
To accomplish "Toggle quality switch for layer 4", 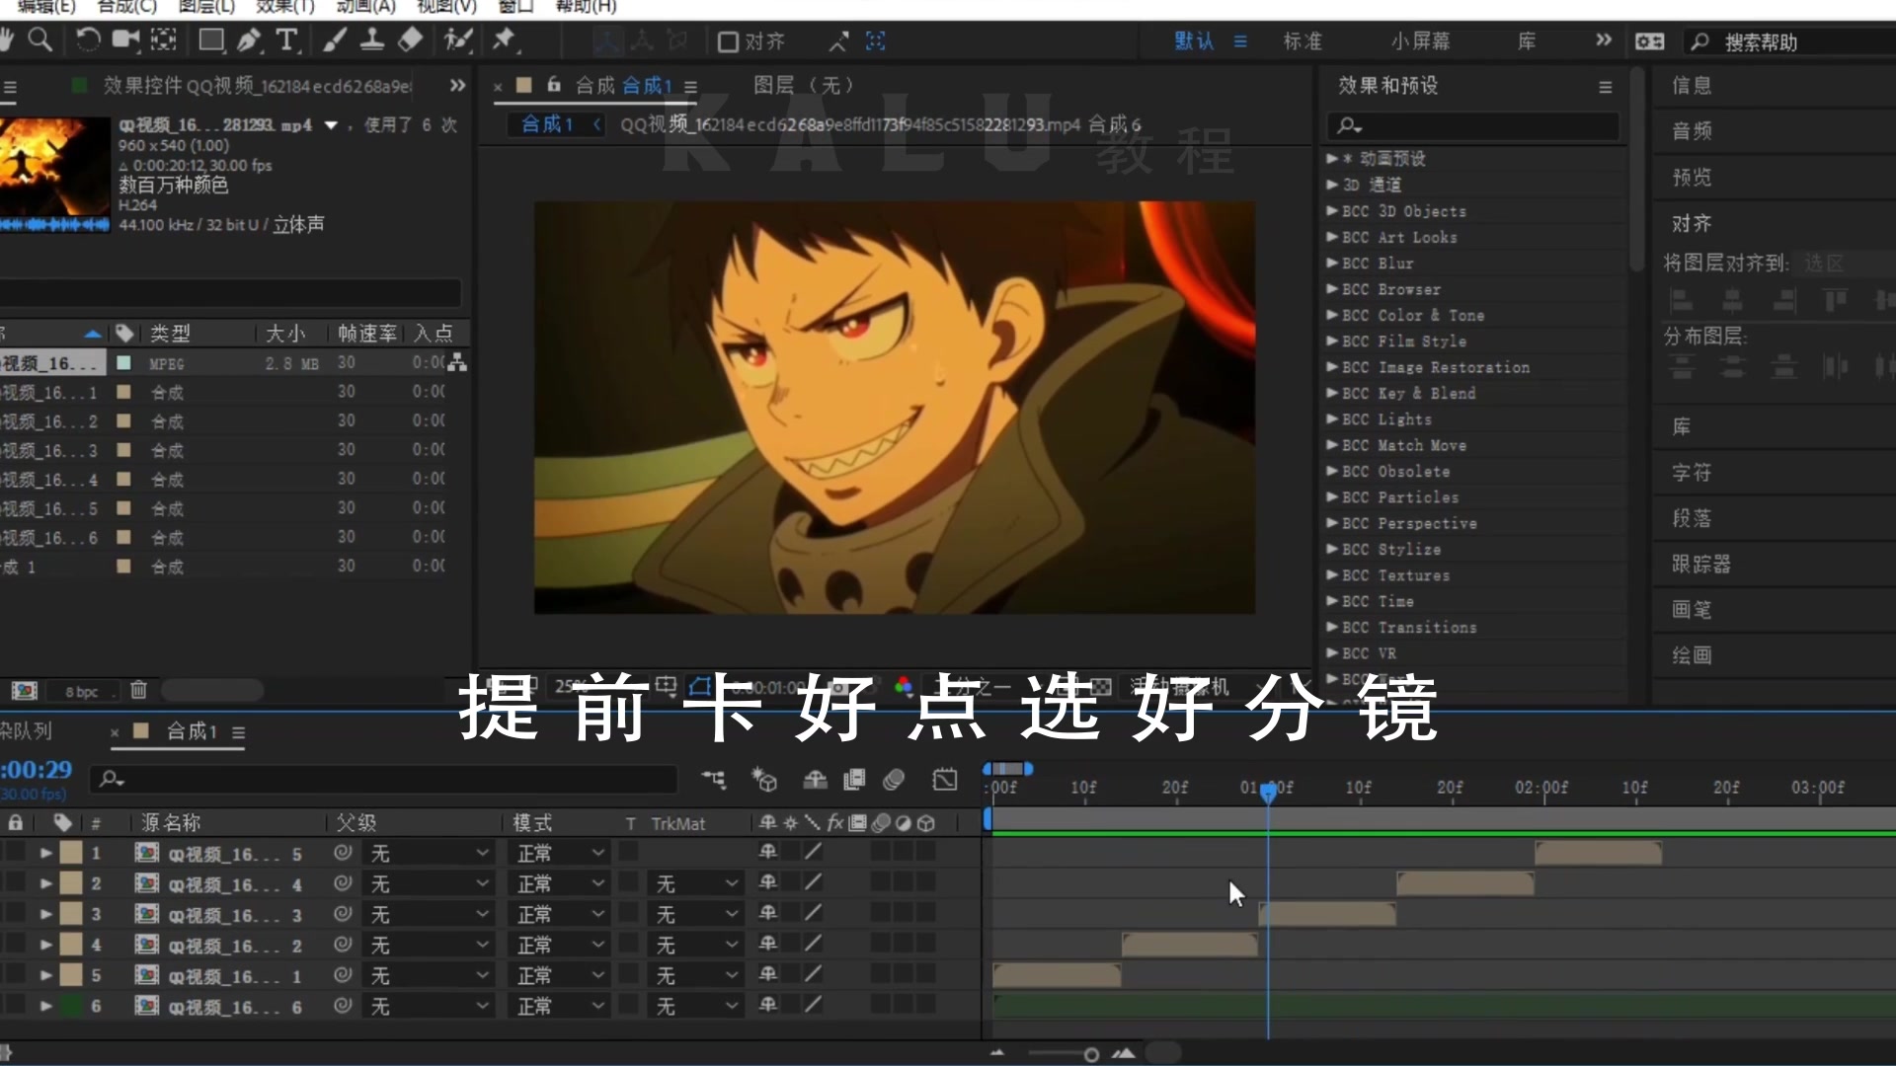I will [813, 944].
